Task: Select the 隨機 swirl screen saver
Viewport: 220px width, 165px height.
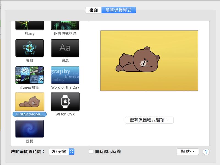Action: (x=29, y=129)
